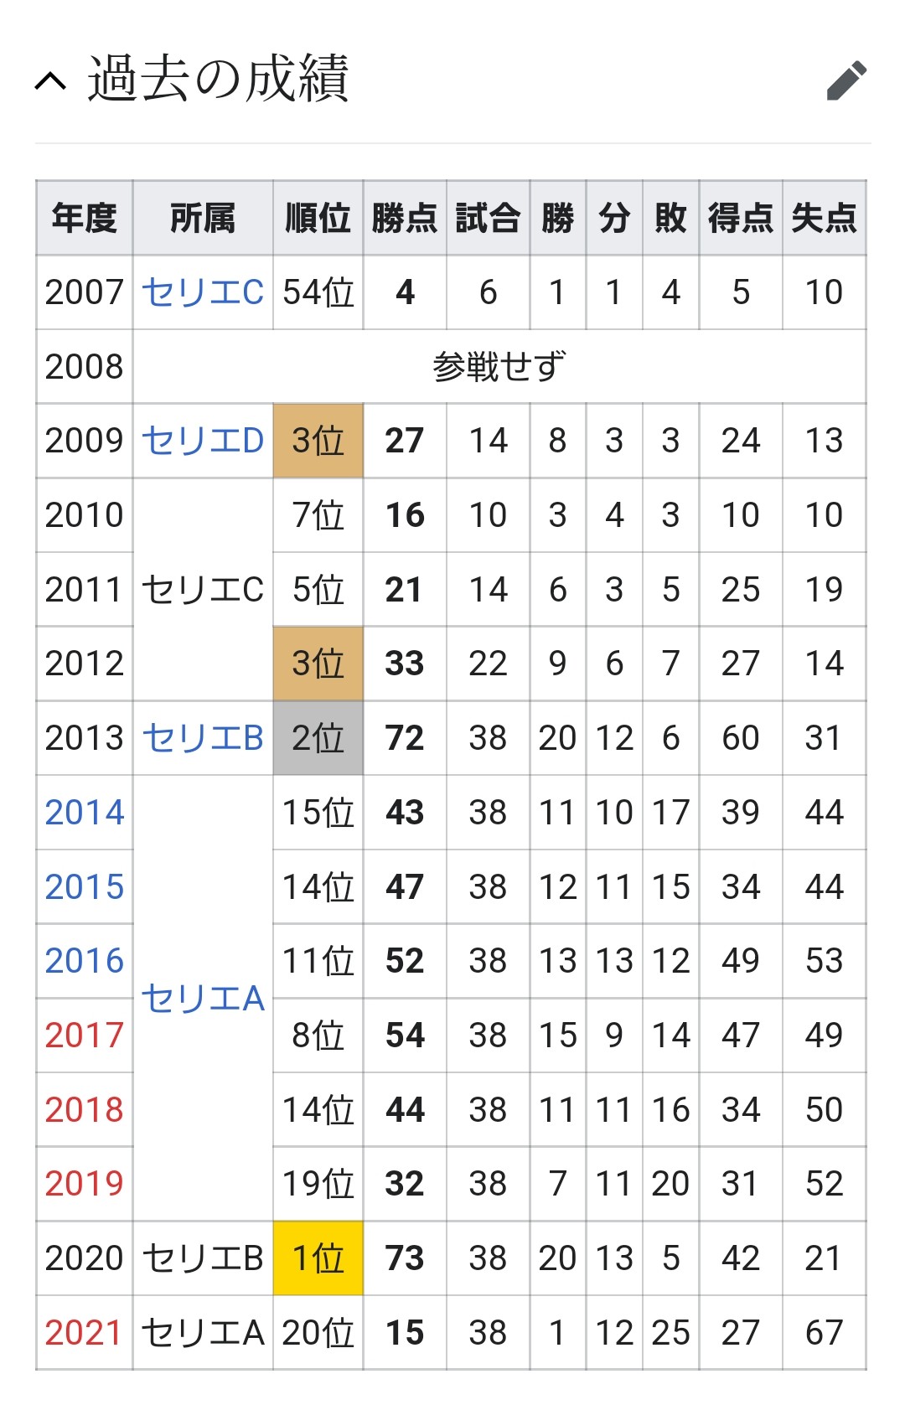Open the blue セリエC link in 2007 row
This screenshot has height=1410, width=905.
click(x=203, y=292)
